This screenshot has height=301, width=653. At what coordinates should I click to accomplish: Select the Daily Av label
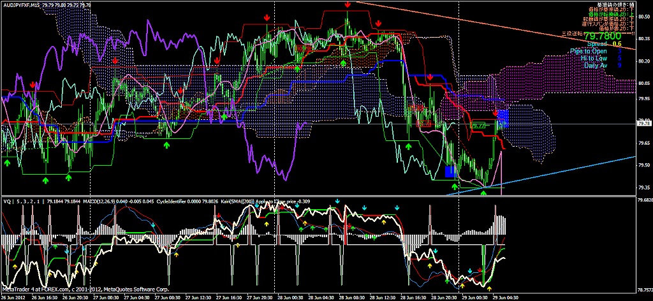point(594,65)
